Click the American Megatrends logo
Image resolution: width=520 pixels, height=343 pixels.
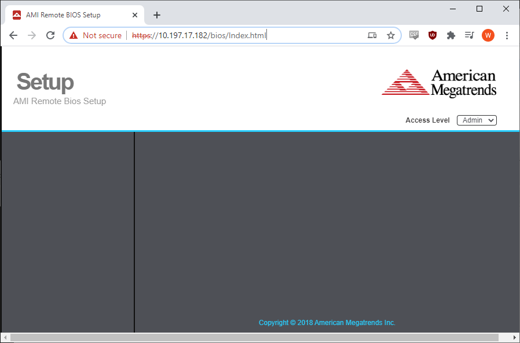(439, 83)
